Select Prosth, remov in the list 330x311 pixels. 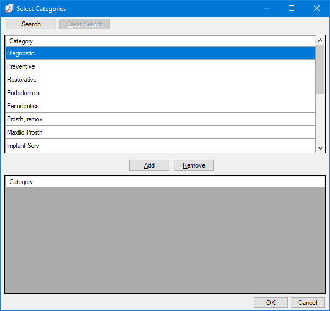coord(159,119)
